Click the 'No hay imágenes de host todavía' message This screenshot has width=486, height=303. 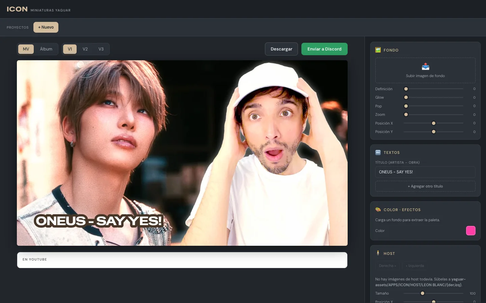[421, 282]
